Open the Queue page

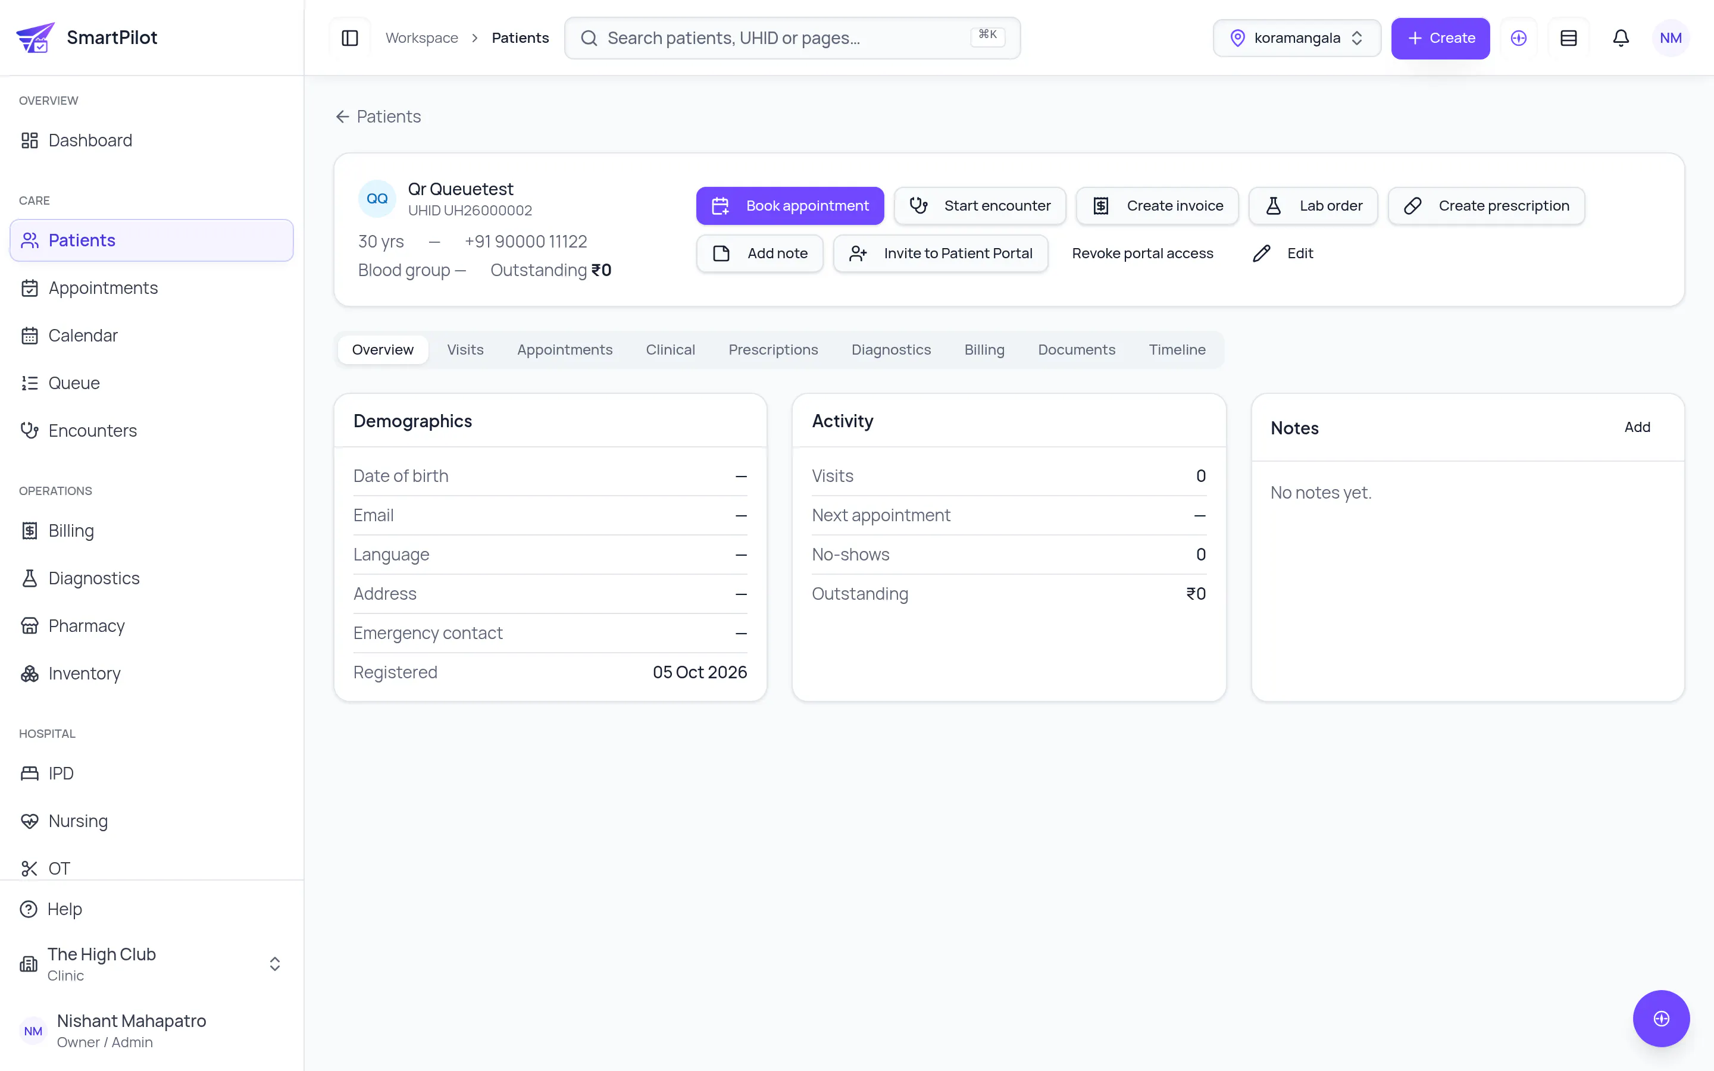[152, 383]
